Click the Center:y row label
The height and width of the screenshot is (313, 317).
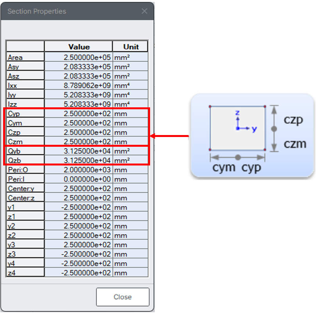(x=25, y=189)
